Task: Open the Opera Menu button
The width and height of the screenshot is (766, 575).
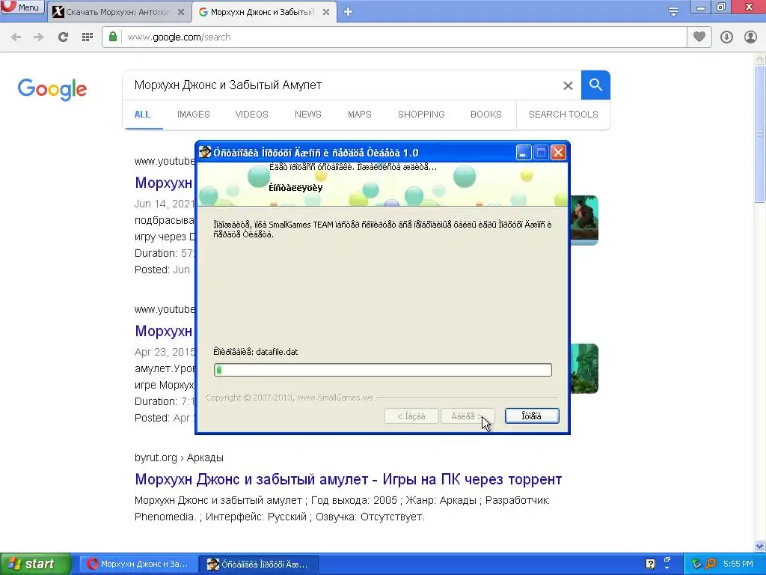Action: (x=22, y=7)
